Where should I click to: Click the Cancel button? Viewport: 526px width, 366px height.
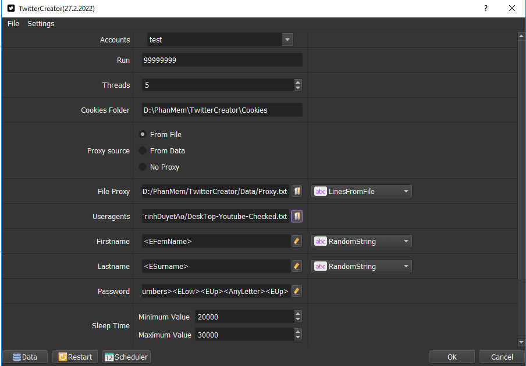tap(502, 357)
